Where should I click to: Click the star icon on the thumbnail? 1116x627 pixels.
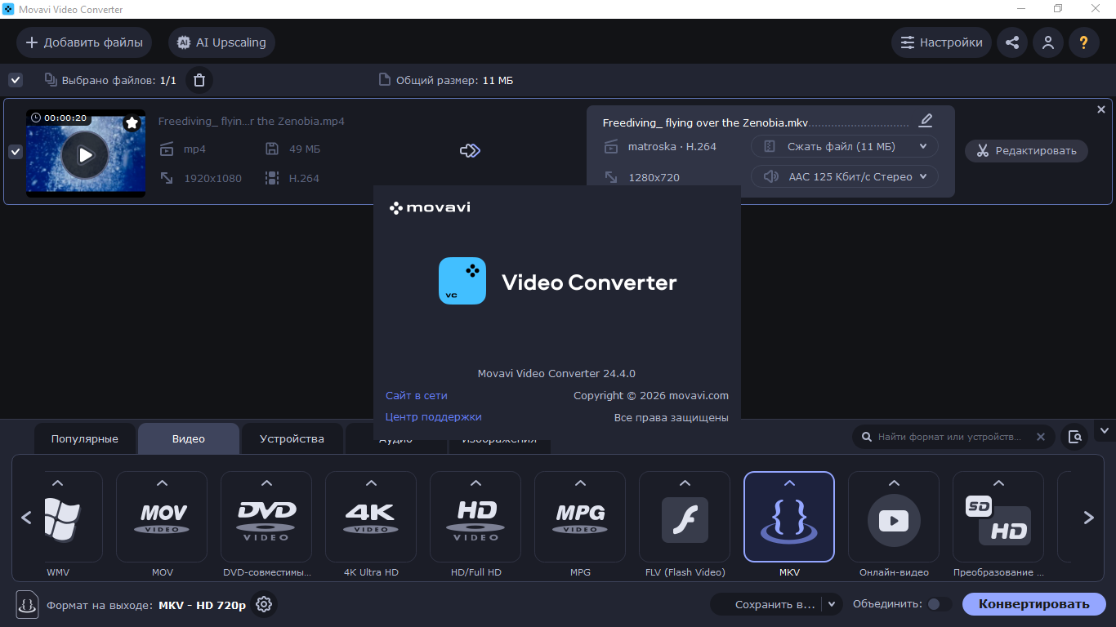[132, 122]
